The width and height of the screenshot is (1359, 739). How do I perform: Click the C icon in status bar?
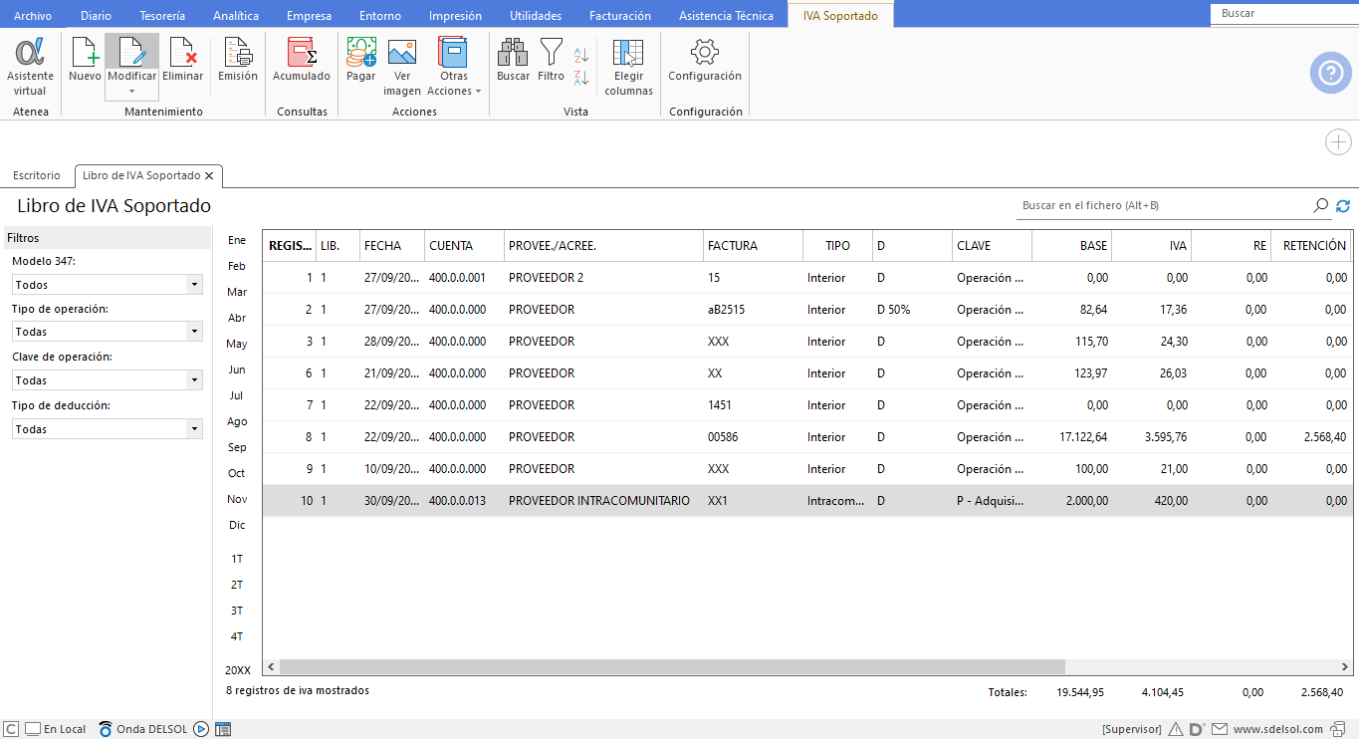(12, 729)
